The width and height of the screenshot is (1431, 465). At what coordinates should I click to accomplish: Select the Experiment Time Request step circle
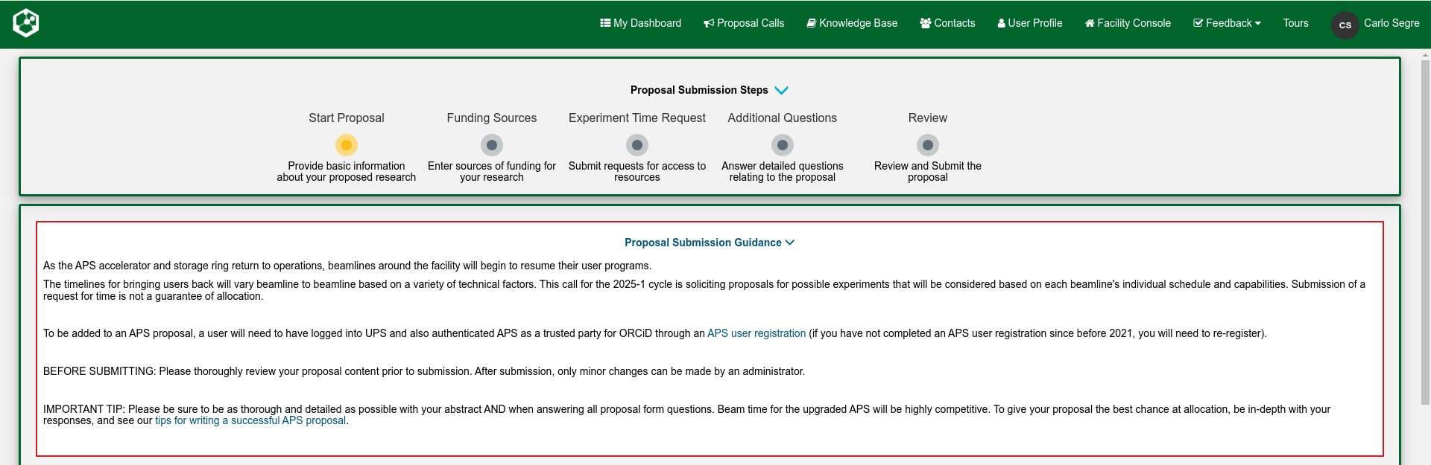pyautogui.click(x=637, y=145)
